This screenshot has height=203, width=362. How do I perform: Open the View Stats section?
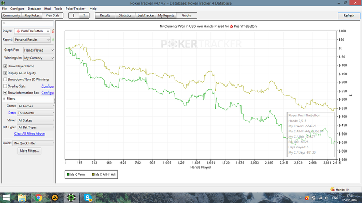[52, 15]
